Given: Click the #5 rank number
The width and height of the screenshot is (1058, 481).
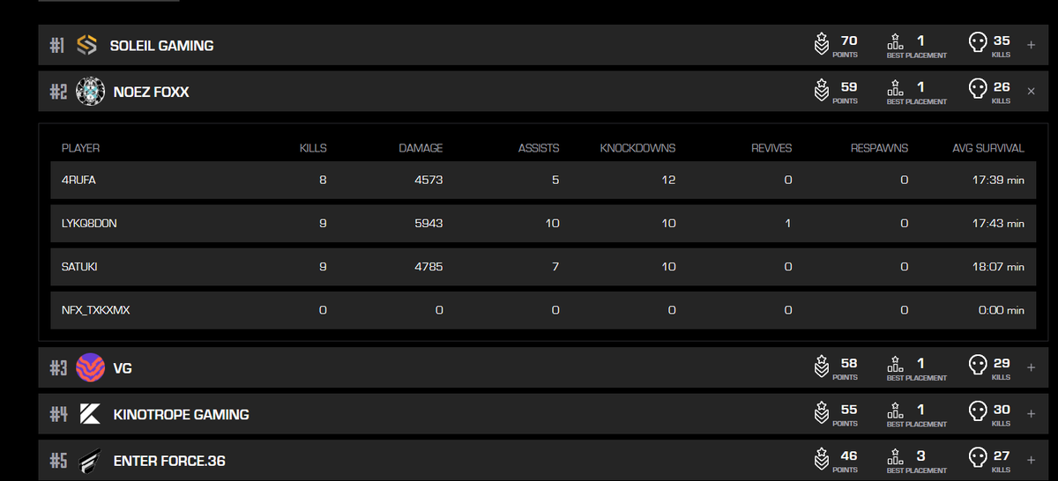Looking at the screenshot, I should point(58,460).
